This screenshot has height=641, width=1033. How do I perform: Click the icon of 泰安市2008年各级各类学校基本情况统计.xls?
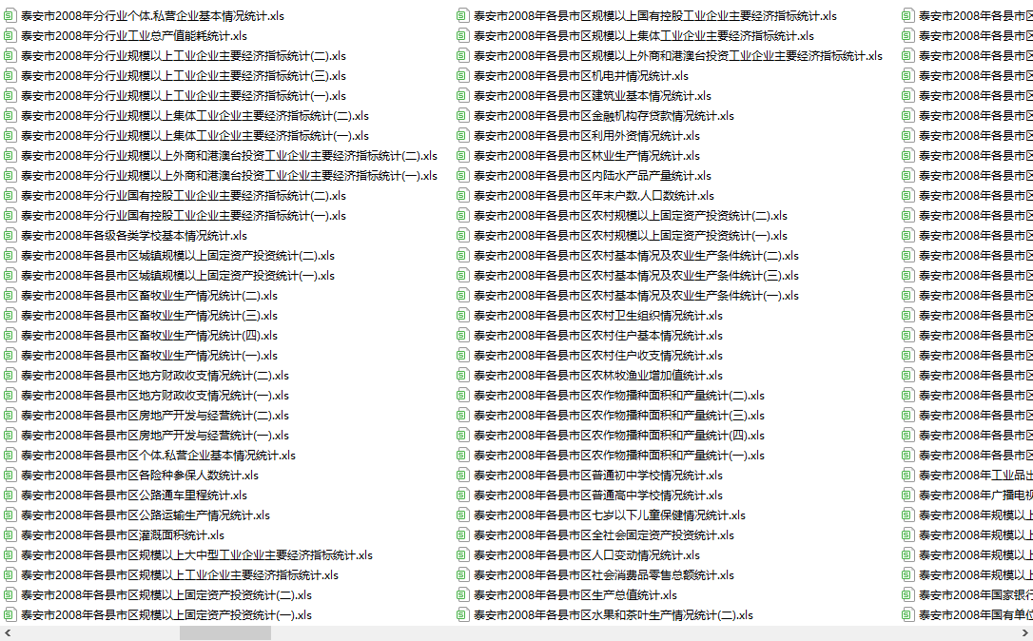pyautogui.click(x=10, y=235)
